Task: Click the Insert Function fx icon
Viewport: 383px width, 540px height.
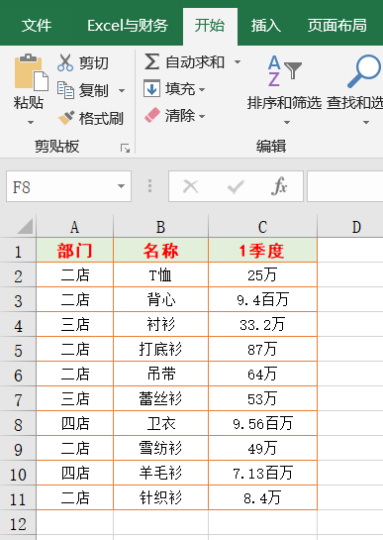Action: point(279,186)
